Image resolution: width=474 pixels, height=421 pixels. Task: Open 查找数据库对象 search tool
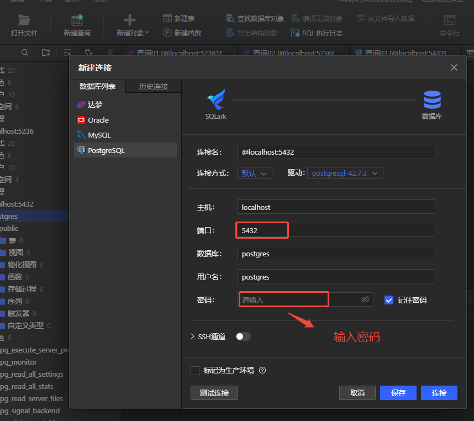pos(255,18)
